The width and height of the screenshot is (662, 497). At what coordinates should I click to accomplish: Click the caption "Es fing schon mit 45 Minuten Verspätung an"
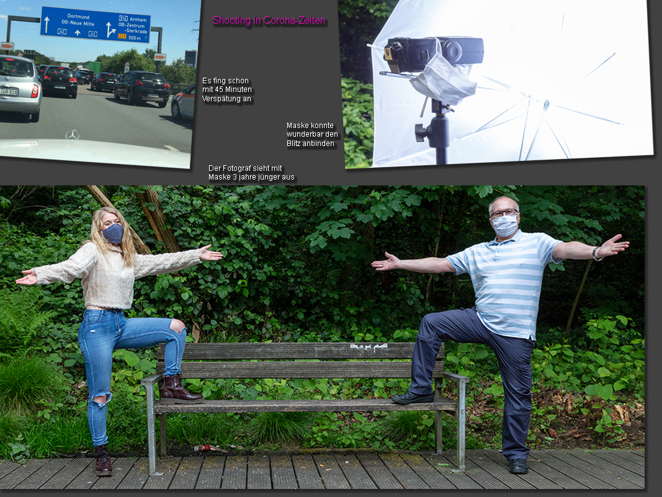pyautogui.click(x=227, y=89)
